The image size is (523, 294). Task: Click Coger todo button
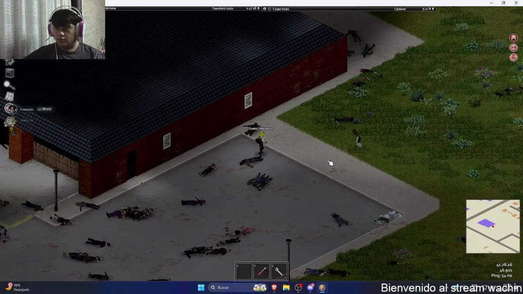[x=281, y=9]
